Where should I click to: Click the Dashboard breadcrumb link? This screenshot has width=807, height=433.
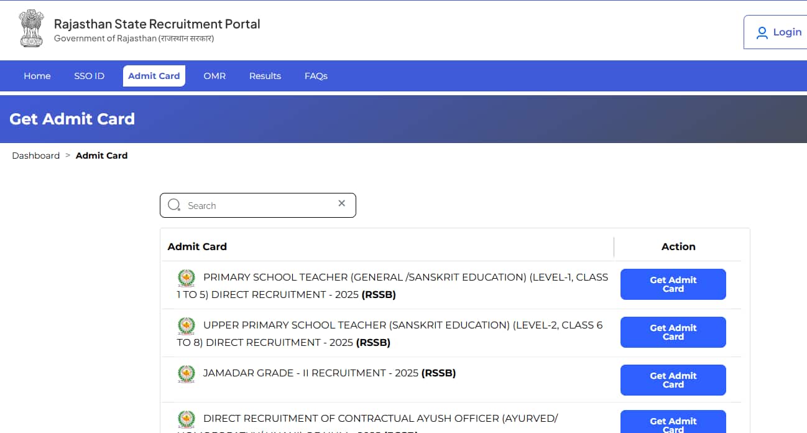click(x=36, y=156)
